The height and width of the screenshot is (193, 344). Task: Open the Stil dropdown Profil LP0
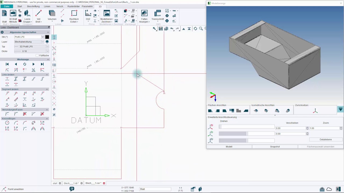pyautogui.click(x=29, y=37)
